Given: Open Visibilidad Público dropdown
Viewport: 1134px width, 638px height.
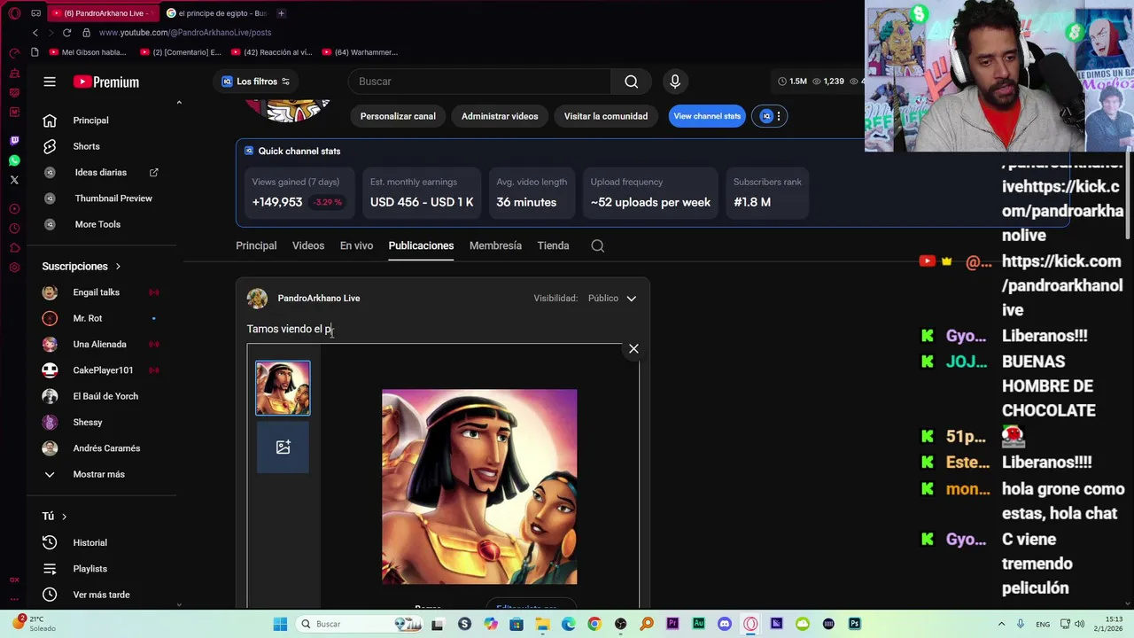Looking at the screenshot, I should coord(612,299).
